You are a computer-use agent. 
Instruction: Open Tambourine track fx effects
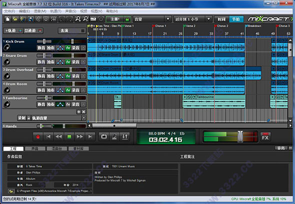pos(68,104)
